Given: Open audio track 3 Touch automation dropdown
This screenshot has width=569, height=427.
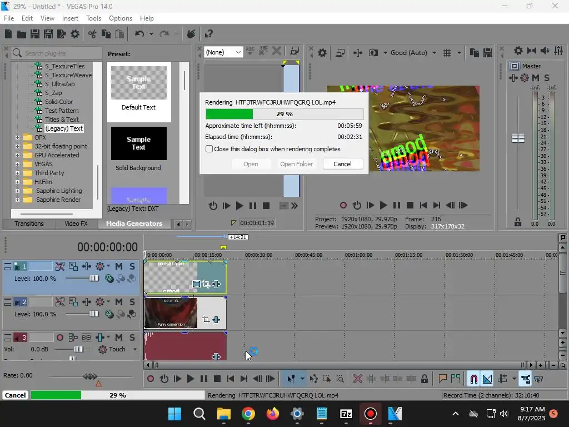Looking at the screenshot, I should 134,349.
